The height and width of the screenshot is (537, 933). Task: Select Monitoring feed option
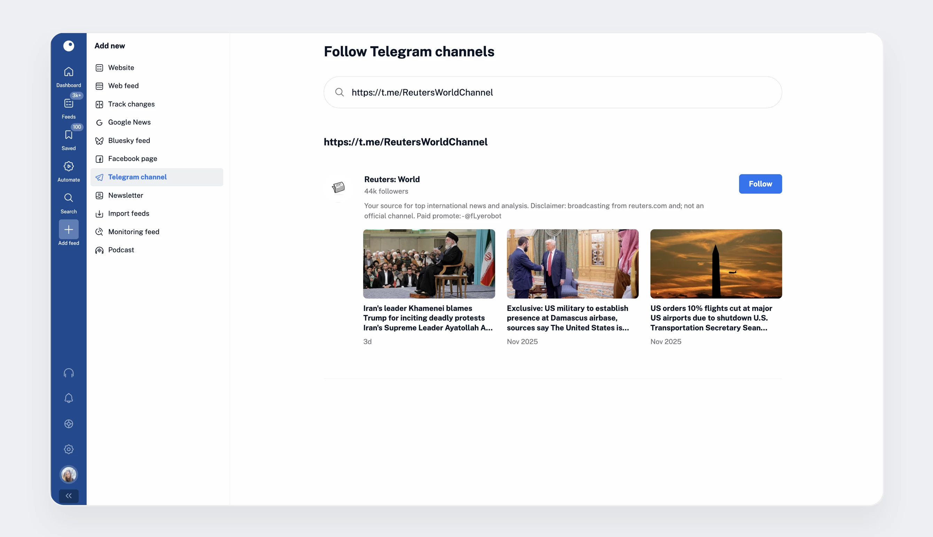pyautogui.click(x=134, y=232)
